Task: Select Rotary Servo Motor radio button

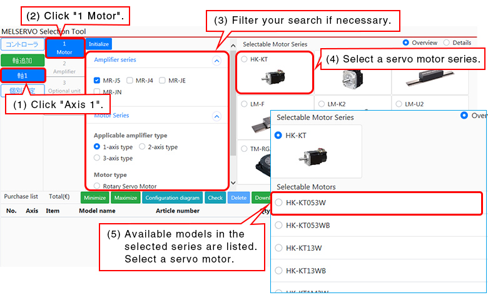Action: (x=97, y=186)
